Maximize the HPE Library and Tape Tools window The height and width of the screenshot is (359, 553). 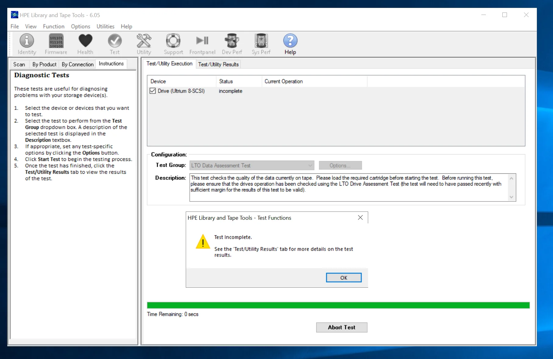pyautogui.click(x=505, y=15)
